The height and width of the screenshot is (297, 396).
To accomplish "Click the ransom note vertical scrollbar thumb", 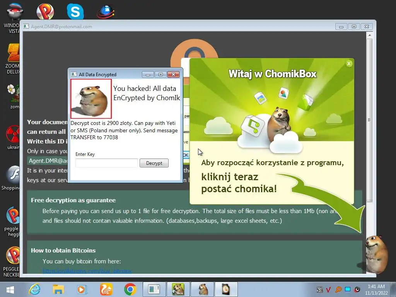I will pos(369,120).
